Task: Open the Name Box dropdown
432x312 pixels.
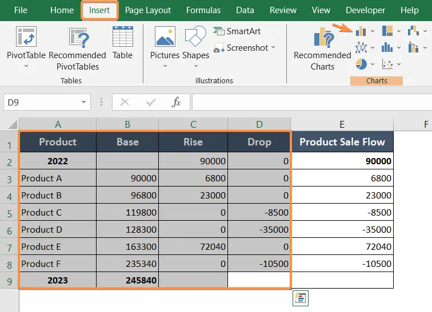Action: coord(83,102)
